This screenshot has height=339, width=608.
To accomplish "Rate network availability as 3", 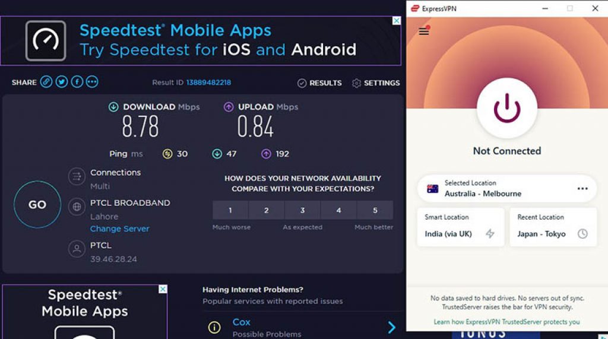I will tap(302, 210).
